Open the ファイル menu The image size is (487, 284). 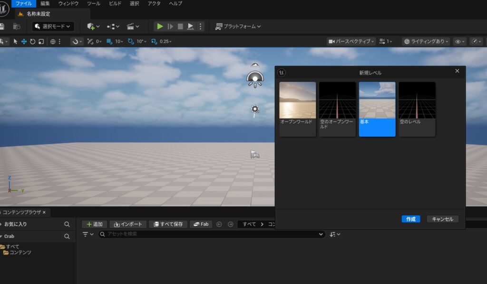(x=24, y=4)
